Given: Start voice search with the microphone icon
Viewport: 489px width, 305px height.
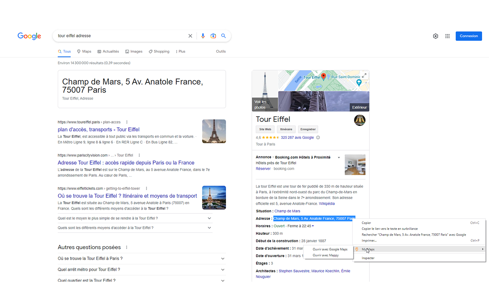Looking at the screenshot, I should coord(203,36).
